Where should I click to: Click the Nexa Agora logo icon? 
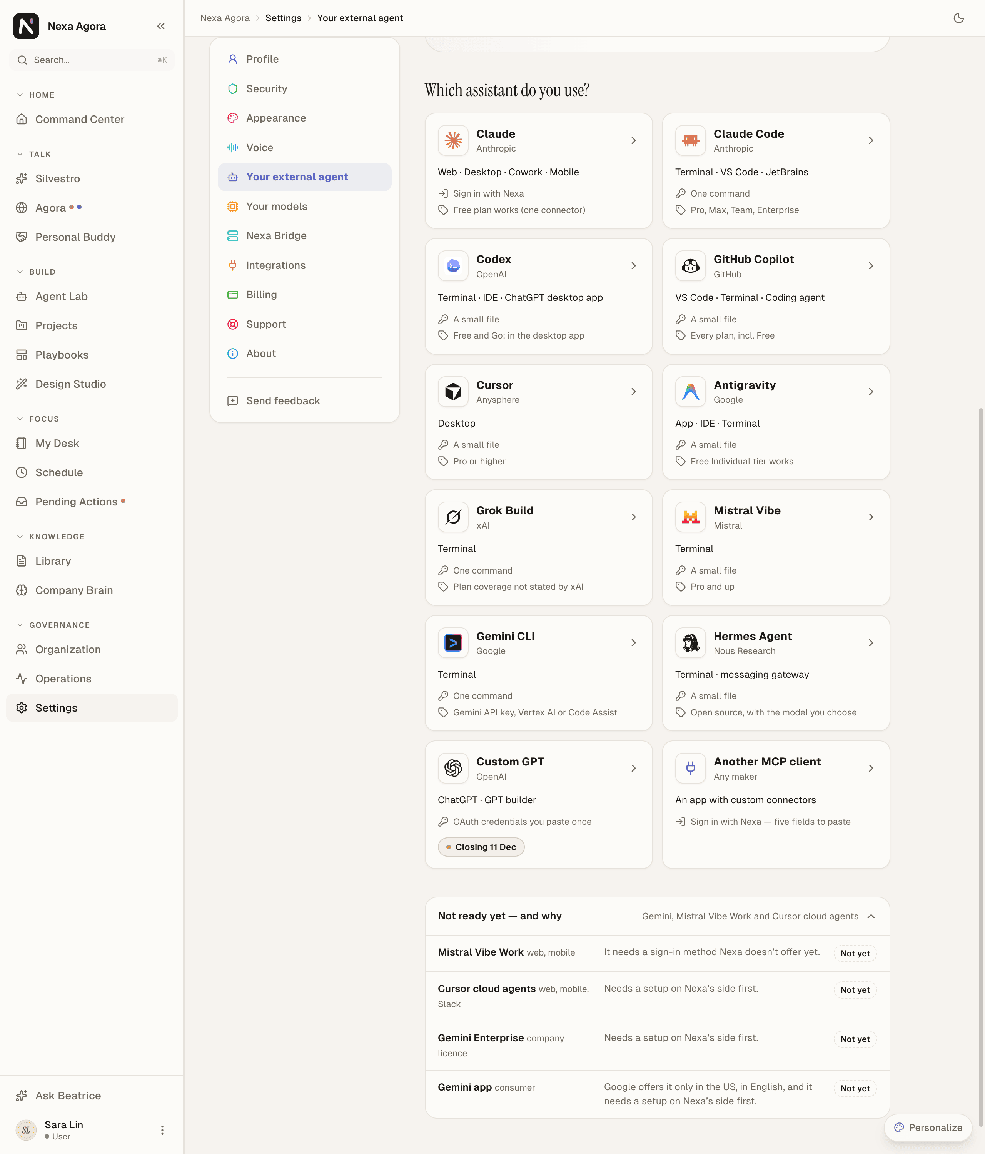pos(26,26)
